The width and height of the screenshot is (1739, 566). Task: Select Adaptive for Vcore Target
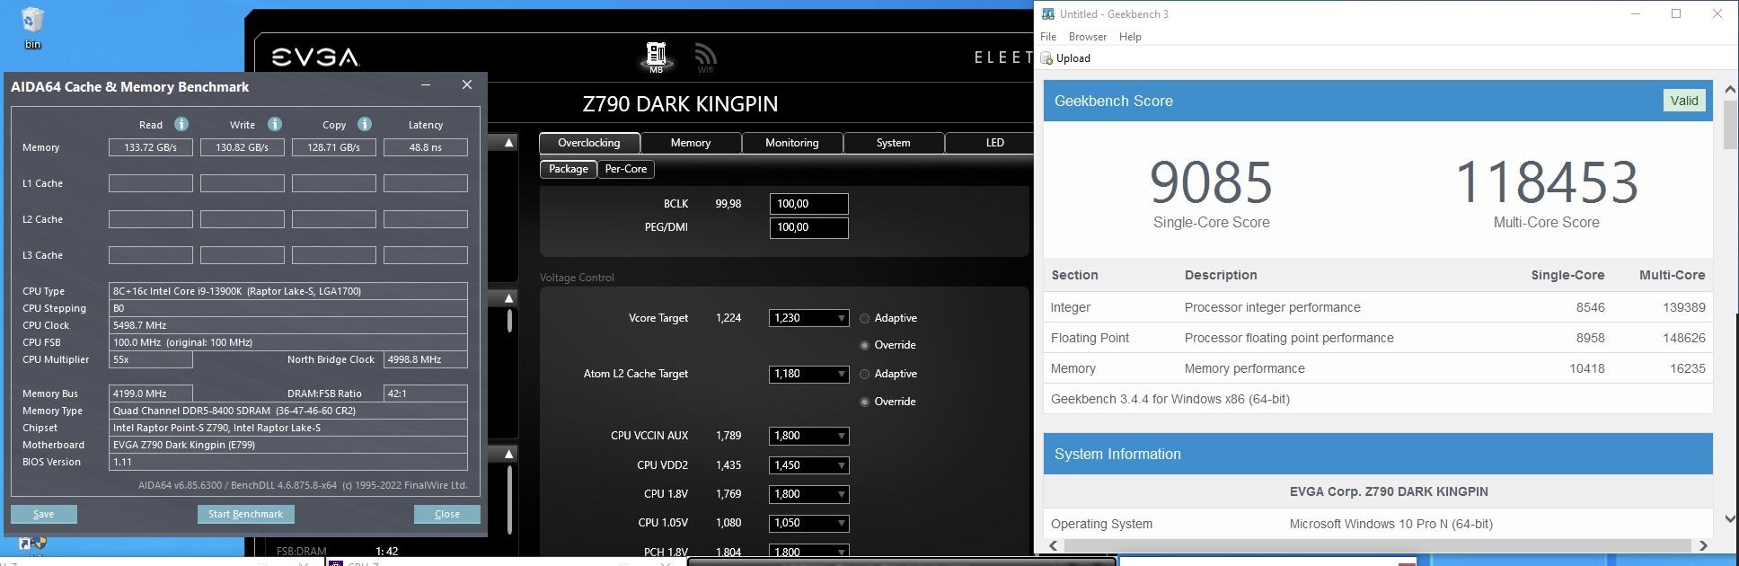coord(864,318)
